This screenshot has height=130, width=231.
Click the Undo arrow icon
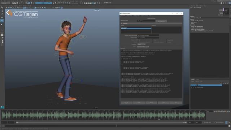coord(19,3)
